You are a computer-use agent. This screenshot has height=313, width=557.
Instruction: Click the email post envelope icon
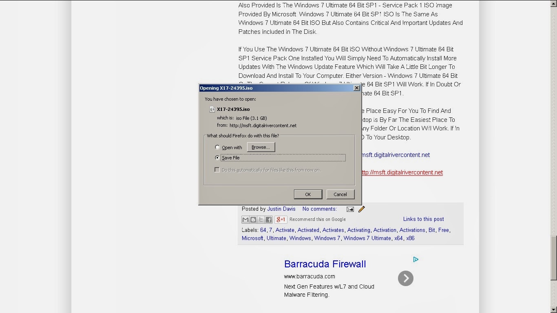[x=350, y=209]
